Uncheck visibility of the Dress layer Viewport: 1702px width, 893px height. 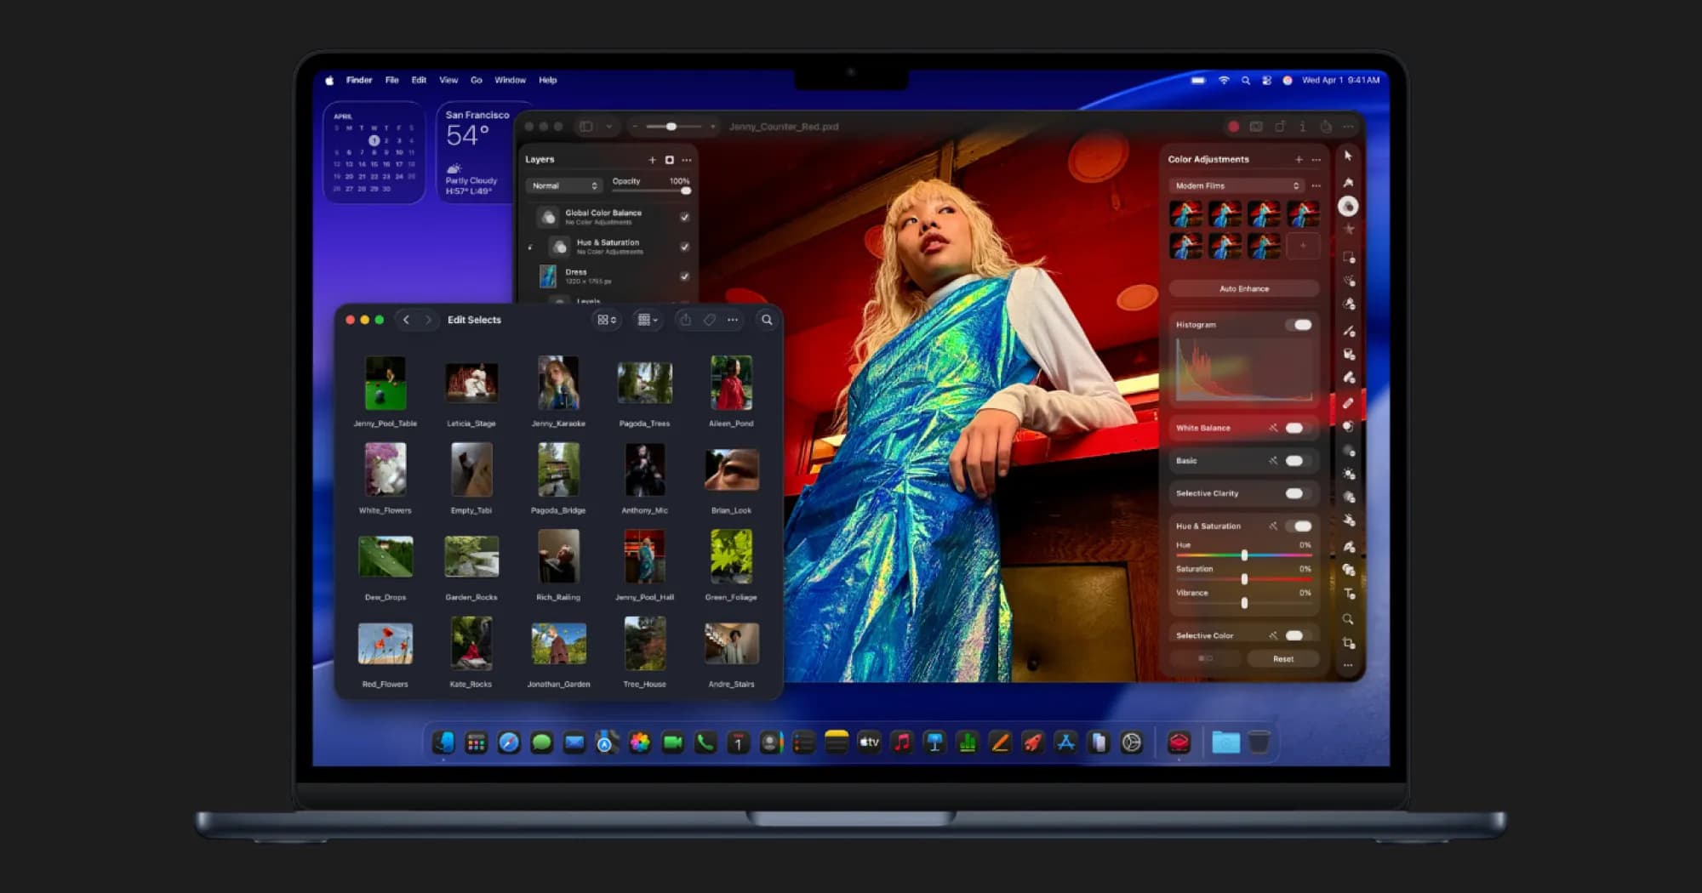pyautogui.click(x=684, y=276)
